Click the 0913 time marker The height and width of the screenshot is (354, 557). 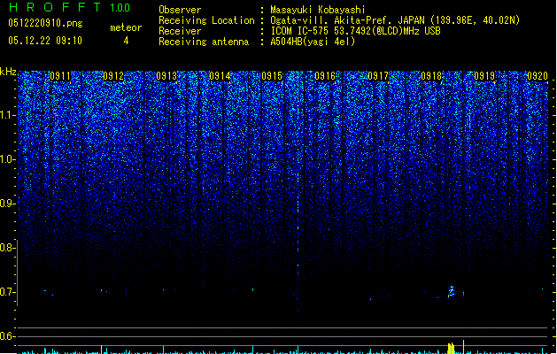pyautogui.click(x=166, y=76)
